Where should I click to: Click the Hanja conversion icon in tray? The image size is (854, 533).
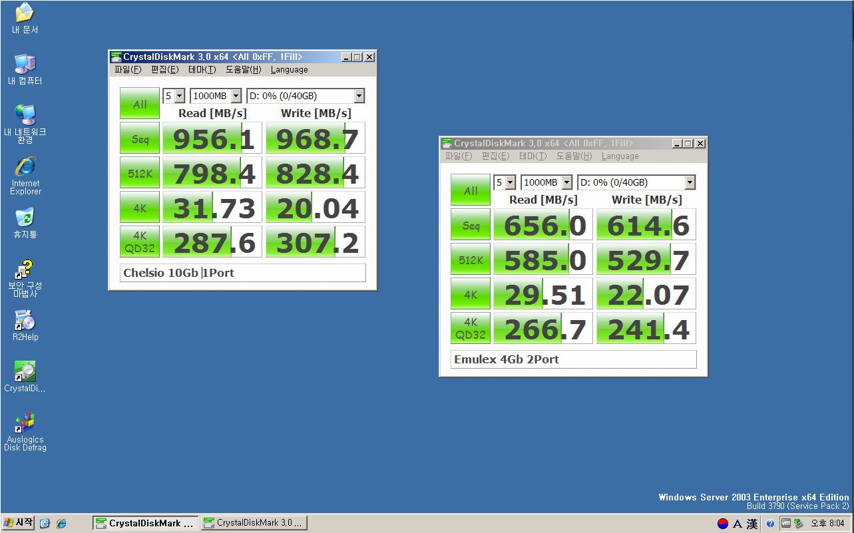point(752,524)
